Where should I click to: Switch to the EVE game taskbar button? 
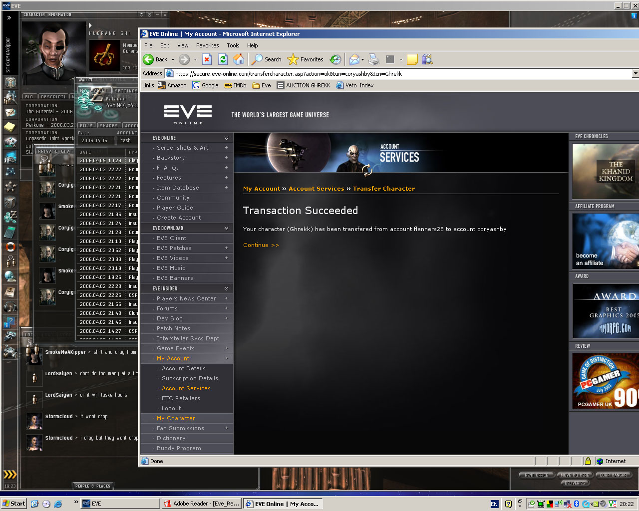pos(120,504)
